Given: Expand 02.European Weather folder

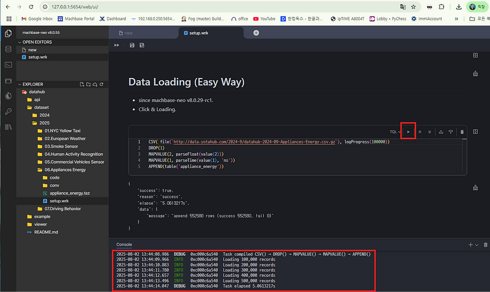Looking at the screenshot, I should click(62, 139).
